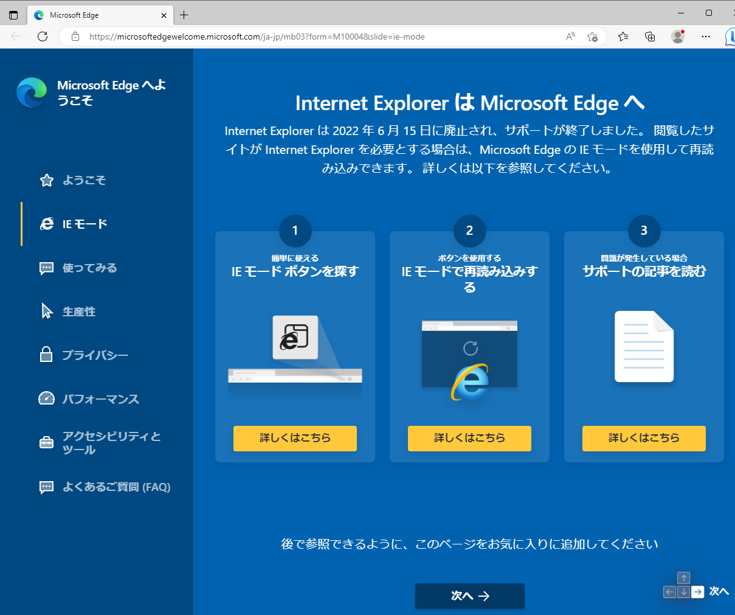The width and height of the screenshot is (735, 615).
Task: Click the support document illustration
Action: pyautogui.click(x=644, y=347)
